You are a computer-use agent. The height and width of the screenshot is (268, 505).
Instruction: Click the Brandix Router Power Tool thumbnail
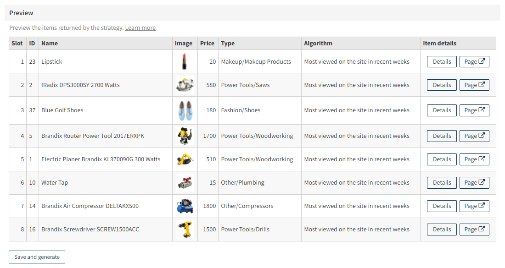(x=185, y=136)
